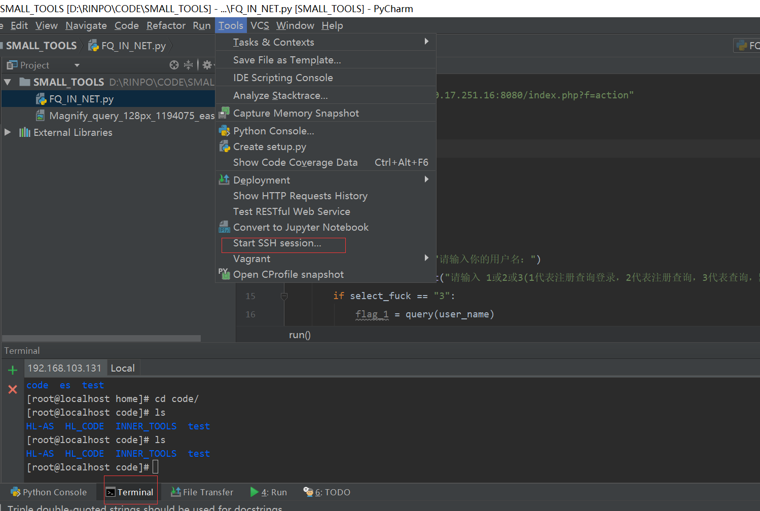The image size is (760, 511).
Task: Switch to the Local terminal tab
Action: click(123, 368)
